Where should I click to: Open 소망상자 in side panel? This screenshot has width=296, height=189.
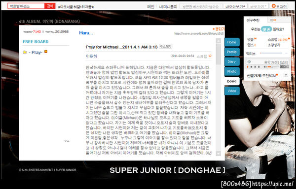[x=274, y=45]
